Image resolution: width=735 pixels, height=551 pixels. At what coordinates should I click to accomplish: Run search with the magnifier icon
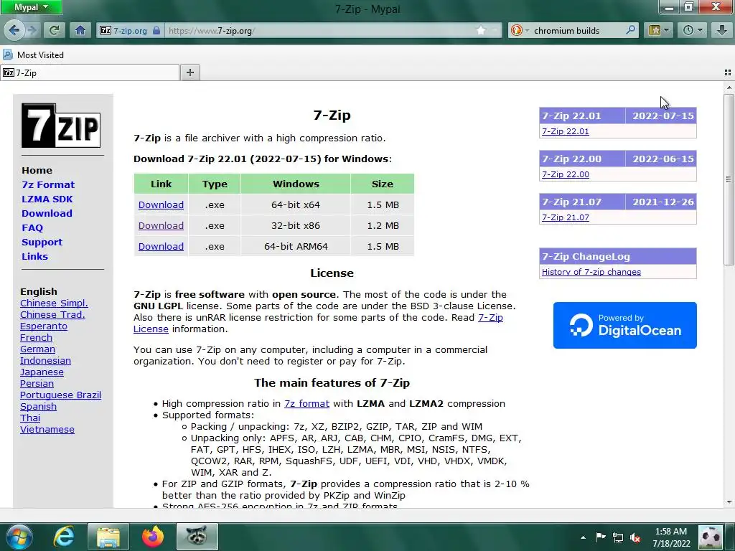tap(630, 30)
